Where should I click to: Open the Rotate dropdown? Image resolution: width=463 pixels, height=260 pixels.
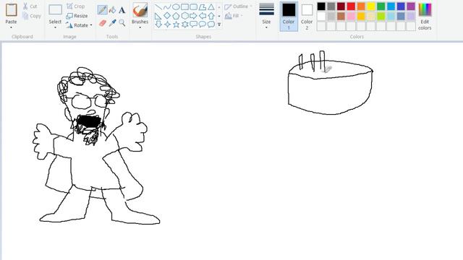click(79, 25)
